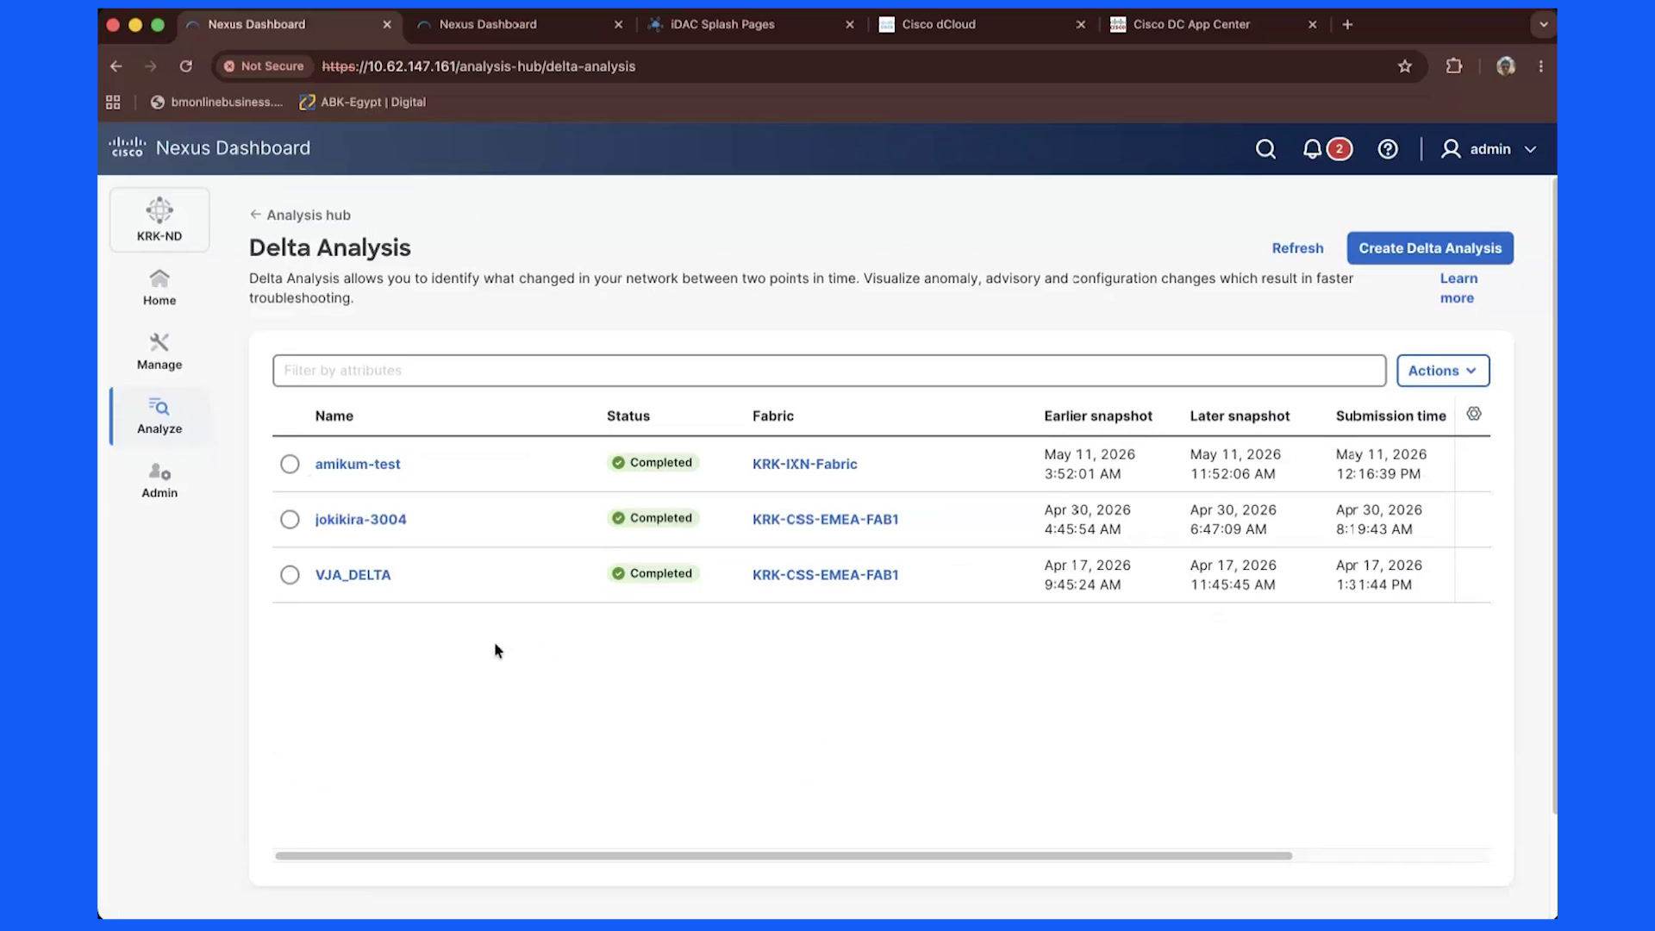Open the jokikira-3004 delta analysis
Viewport: 1655px width, 931px height.
click(x=360, y=520)
